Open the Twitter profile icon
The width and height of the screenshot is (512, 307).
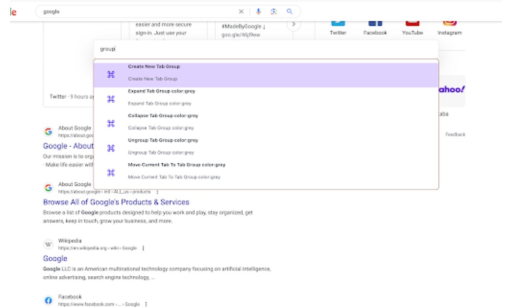(x=338, y=23)
